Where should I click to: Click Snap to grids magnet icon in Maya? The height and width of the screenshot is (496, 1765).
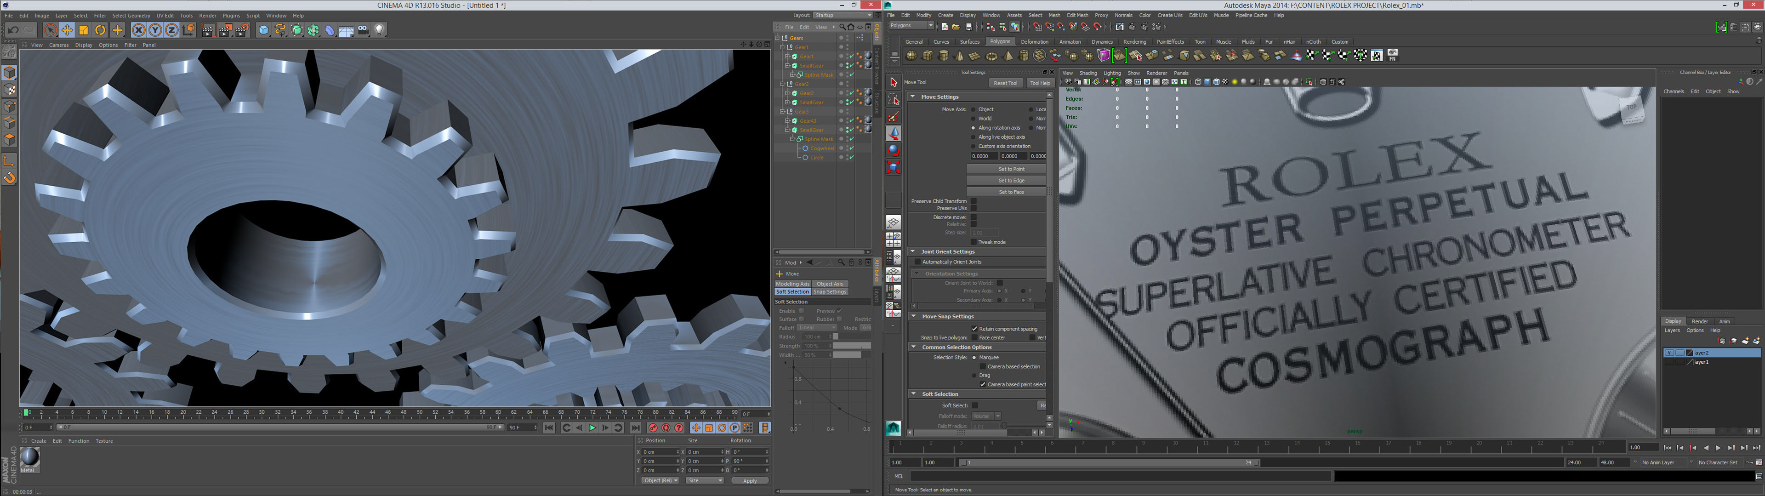coord(1038,28)
